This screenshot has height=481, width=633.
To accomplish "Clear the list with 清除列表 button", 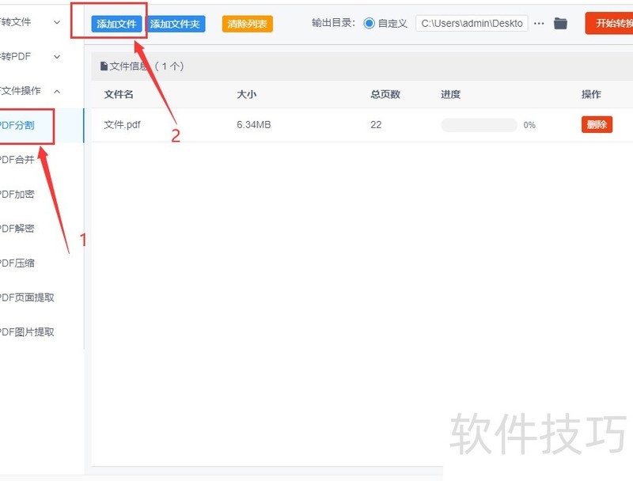I will click(248, 24).
